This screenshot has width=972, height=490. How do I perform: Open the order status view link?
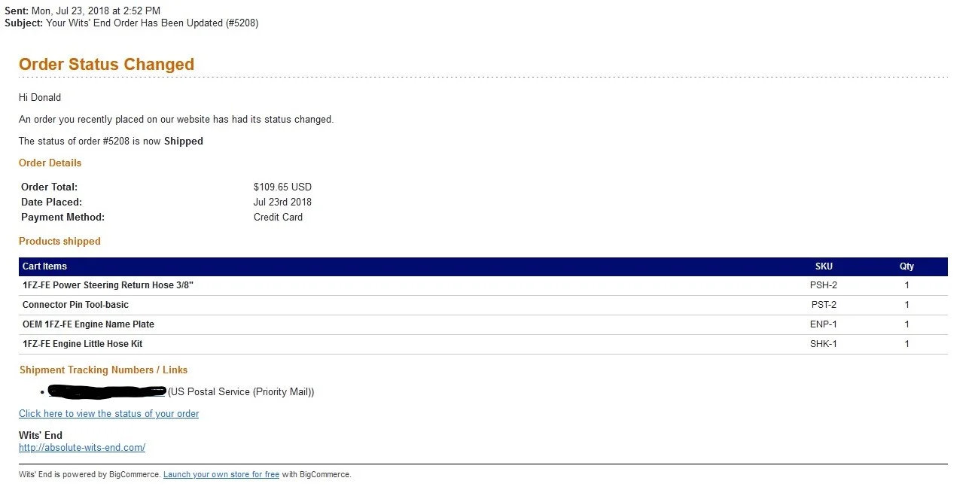point(108,414)
